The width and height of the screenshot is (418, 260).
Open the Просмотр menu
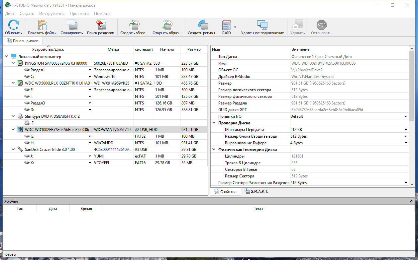79,14
